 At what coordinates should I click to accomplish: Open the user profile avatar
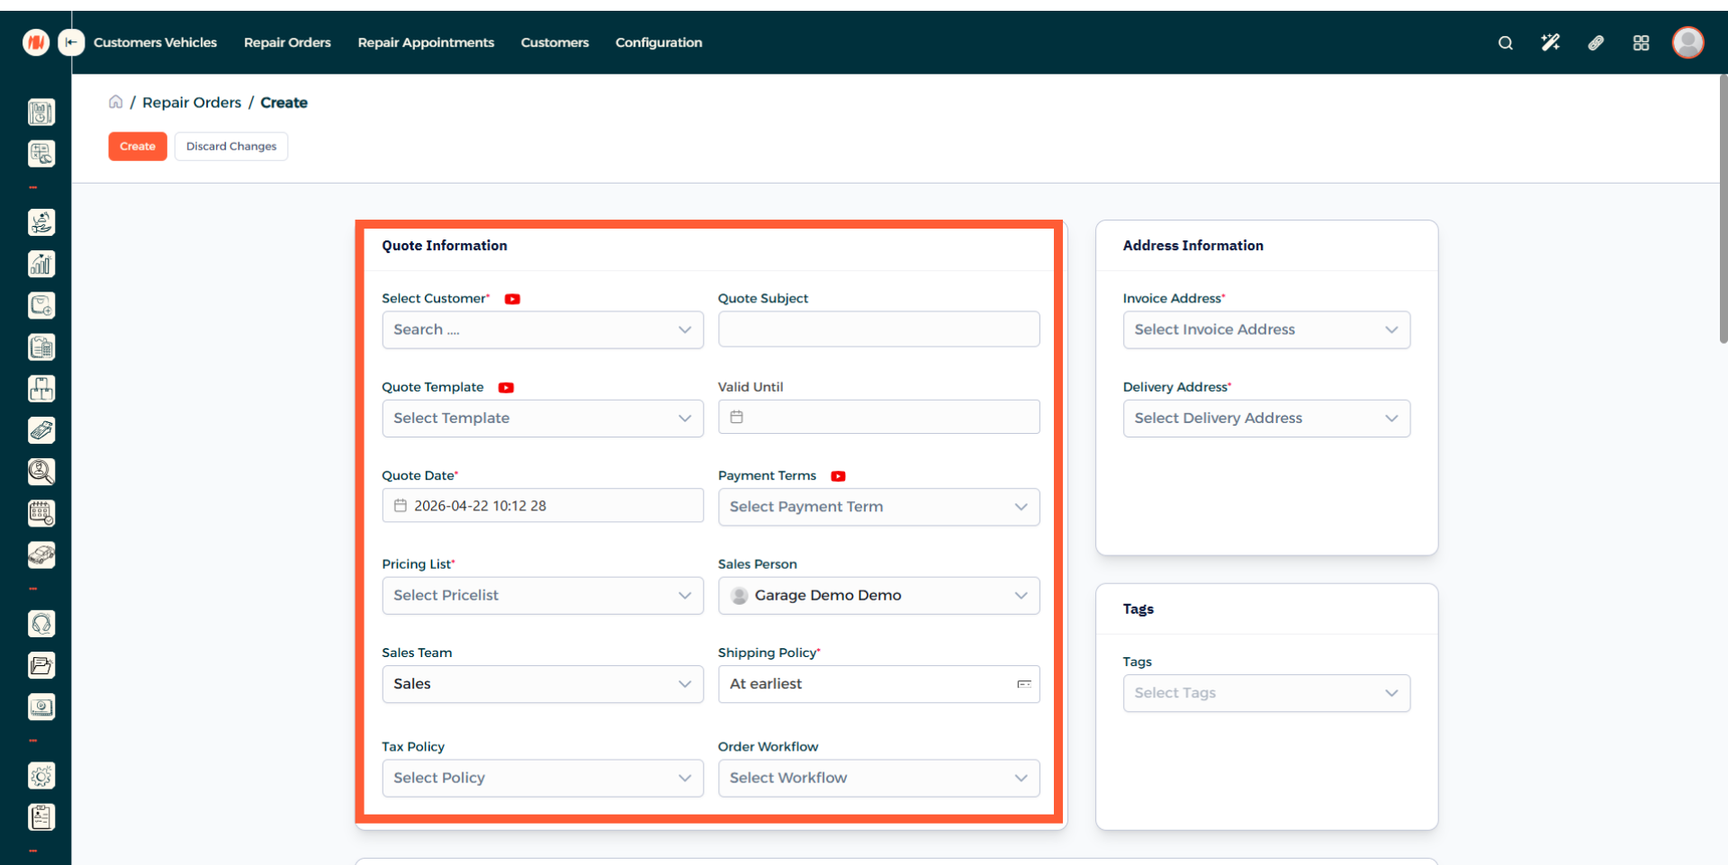[x=1687, y=42]
